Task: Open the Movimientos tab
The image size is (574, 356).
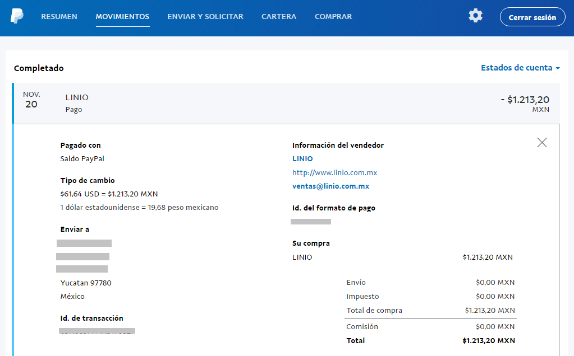Action: 123,16
